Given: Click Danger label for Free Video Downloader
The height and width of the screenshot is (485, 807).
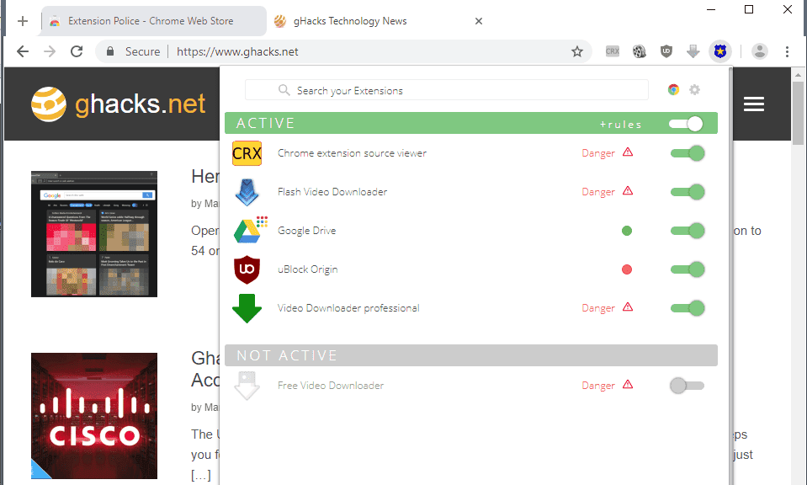Looking at the screenshot, I should (598, 386).
